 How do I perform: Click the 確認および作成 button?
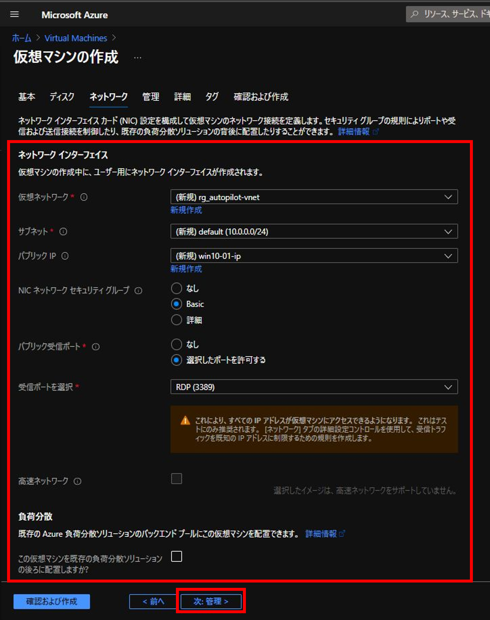coord(51,601)
